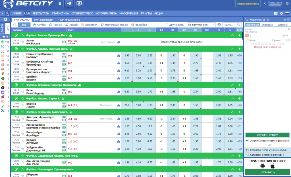Change language via the Russian flag icon
This screenshot has width=291, height=177.
click(x=287, y=13)
